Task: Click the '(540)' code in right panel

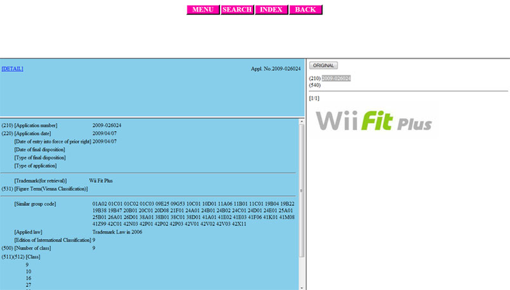Action: [315, 85]
